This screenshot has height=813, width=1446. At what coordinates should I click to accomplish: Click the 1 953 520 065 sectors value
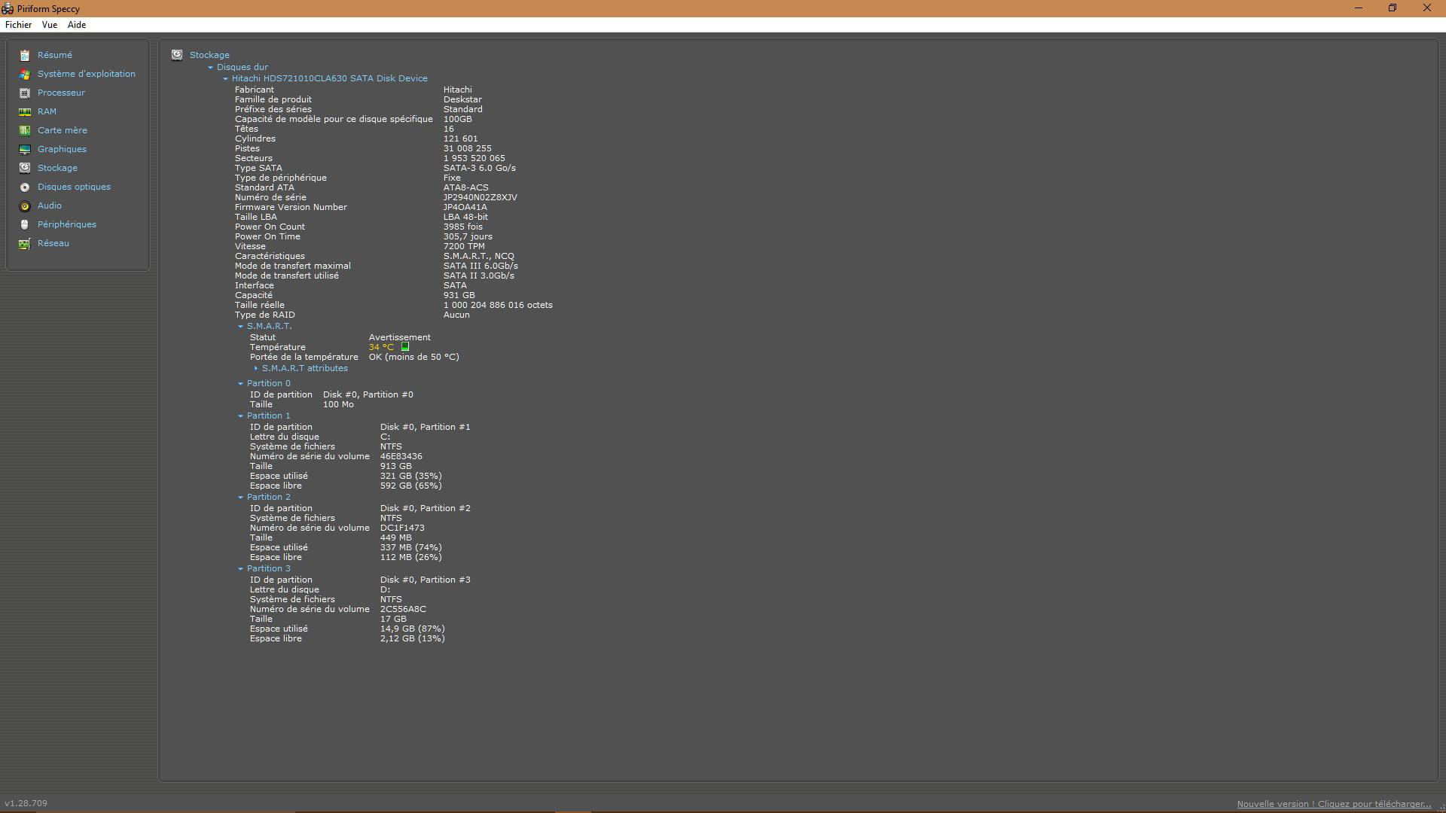click(x=474, y=158)
